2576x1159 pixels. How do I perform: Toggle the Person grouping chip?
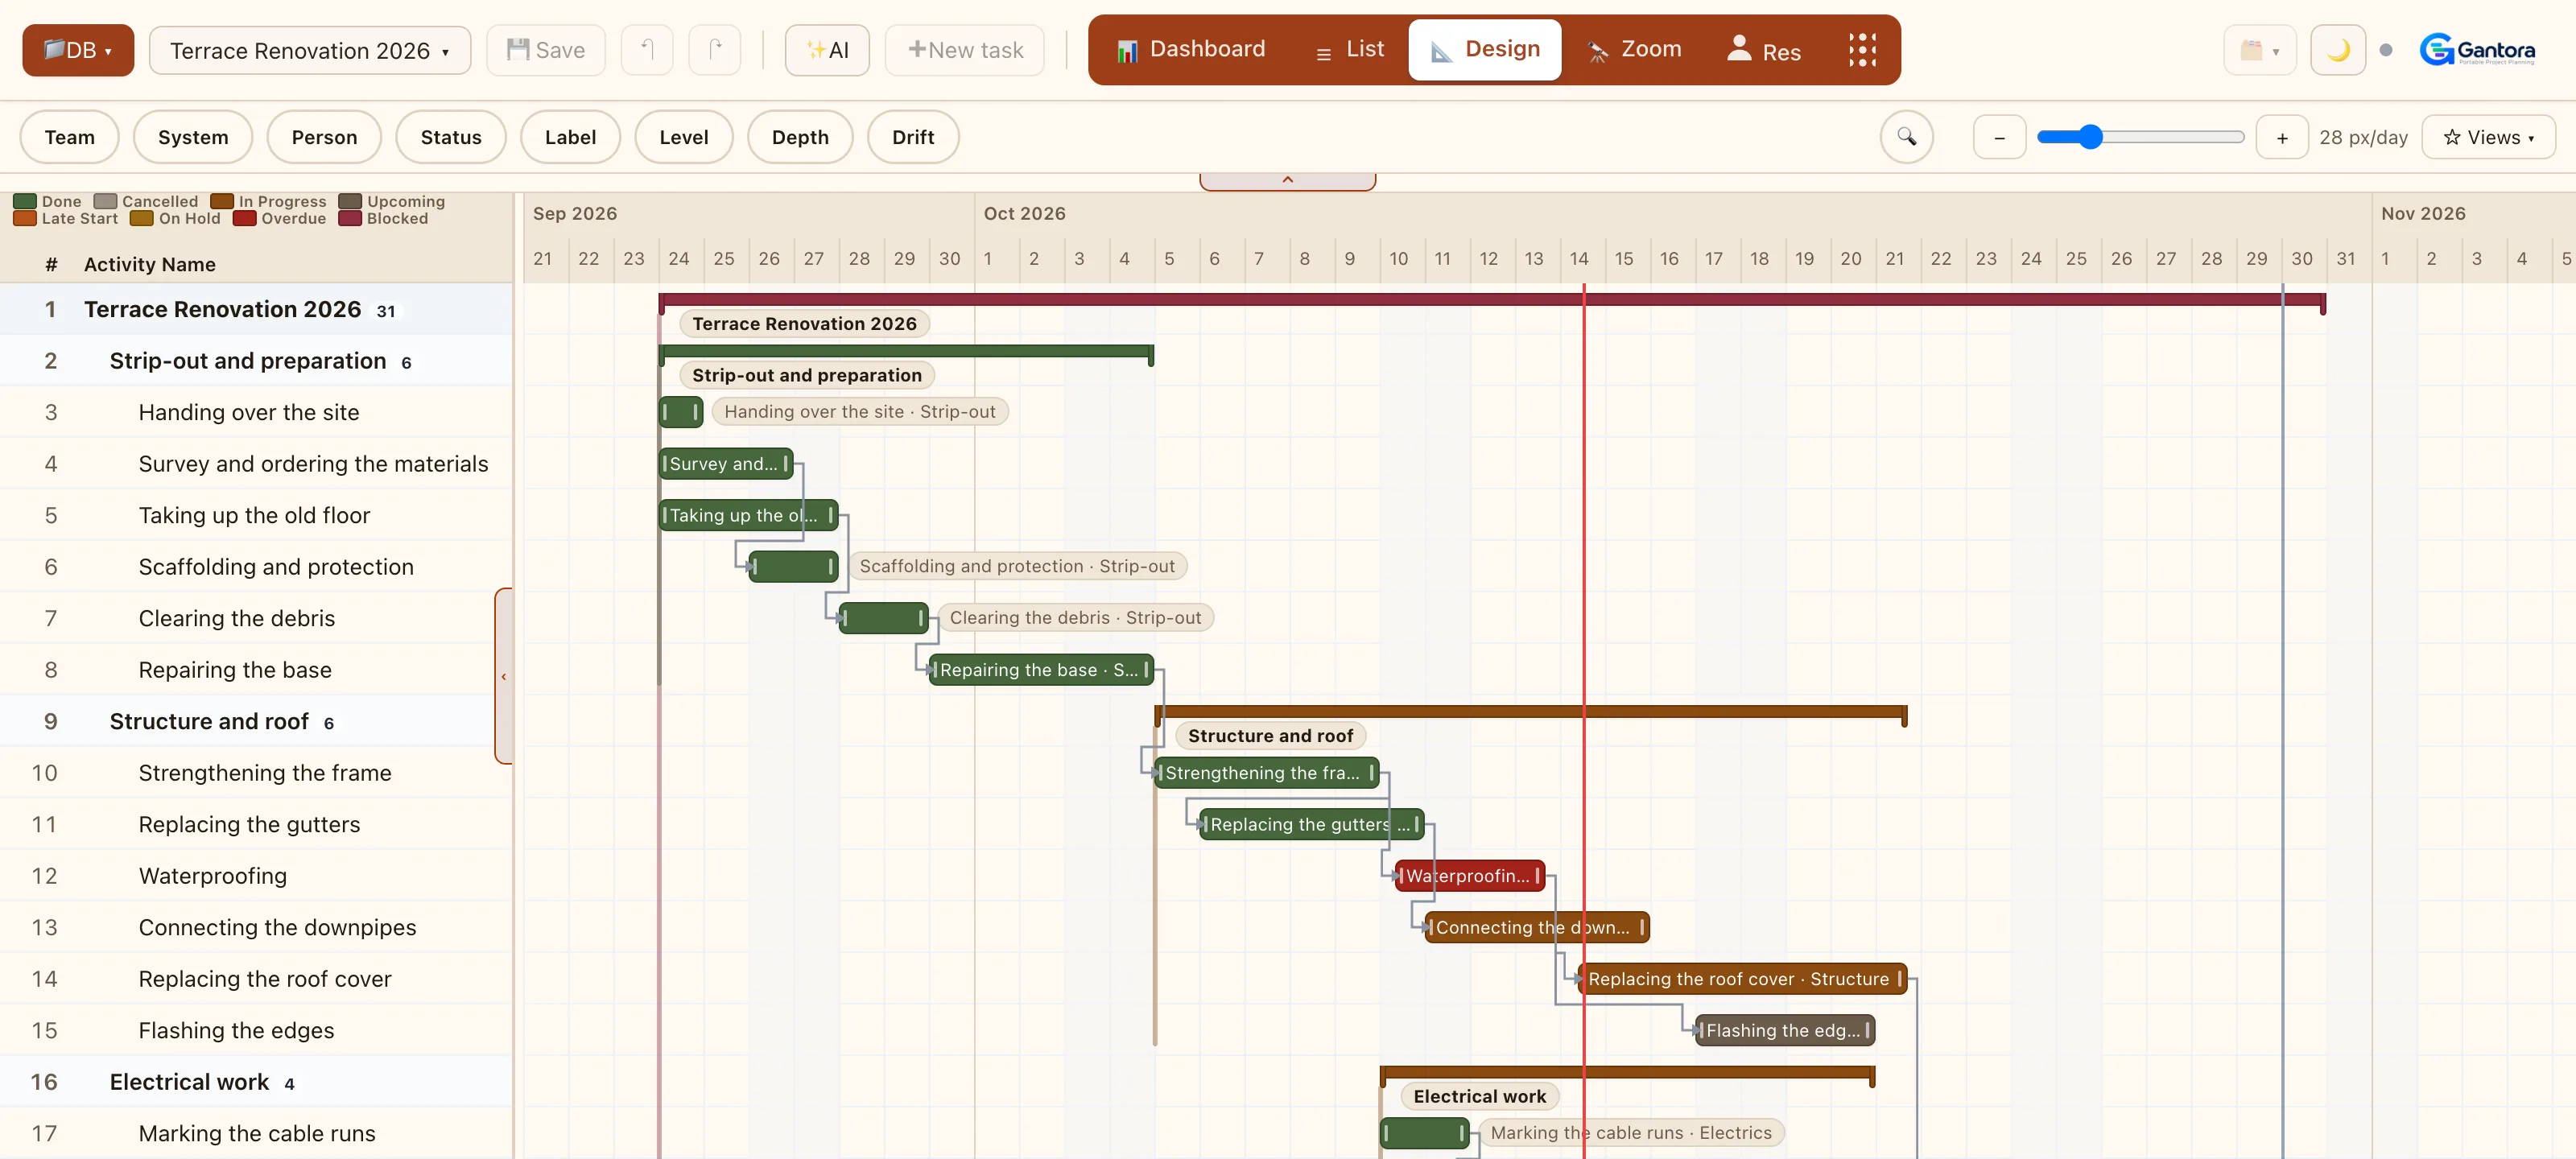324,137
